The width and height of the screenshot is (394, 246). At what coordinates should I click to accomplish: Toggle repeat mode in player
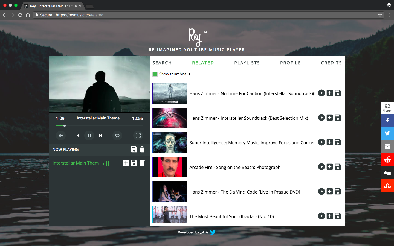[117, 136]
